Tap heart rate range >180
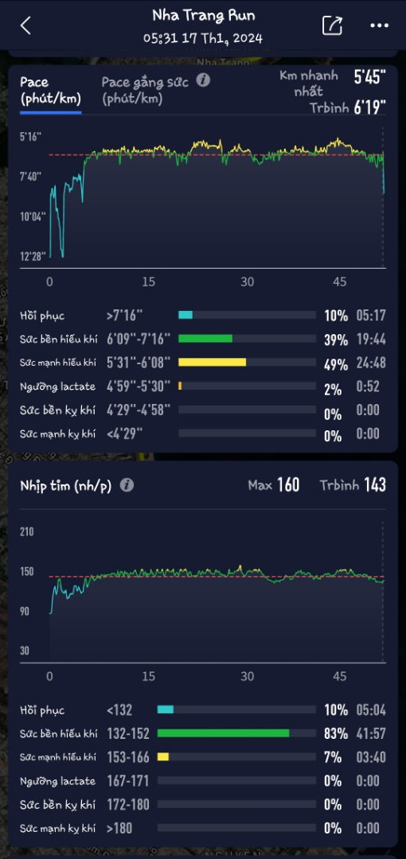The width and height of the screenshot is (406, 859). [x=119, y=828]
